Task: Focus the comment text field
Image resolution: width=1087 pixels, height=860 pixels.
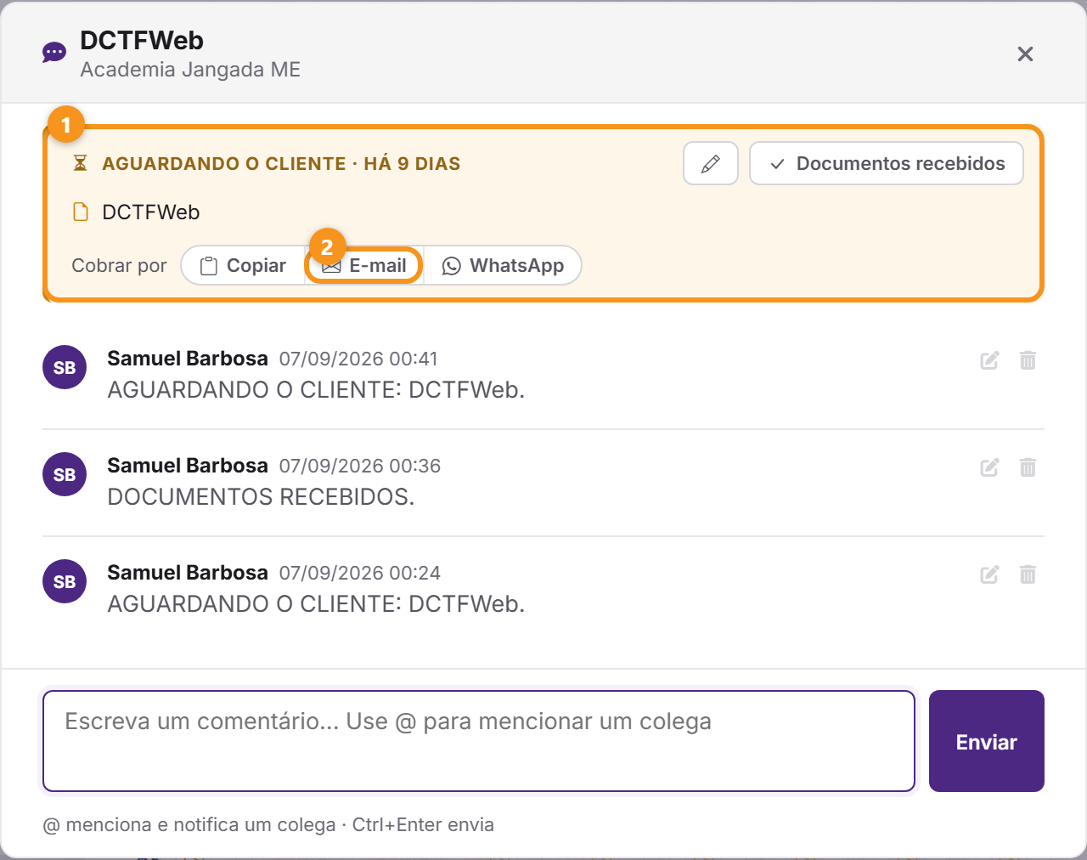Action: (479, 741)
